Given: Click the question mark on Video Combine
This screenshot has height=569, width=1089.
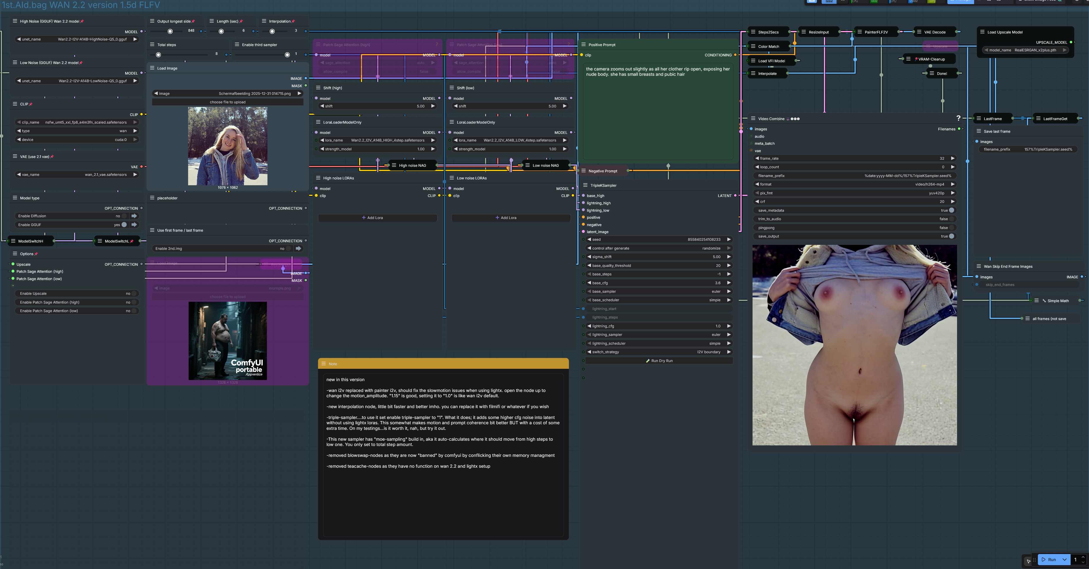Looking at the screenshot, I should (958, 118).
